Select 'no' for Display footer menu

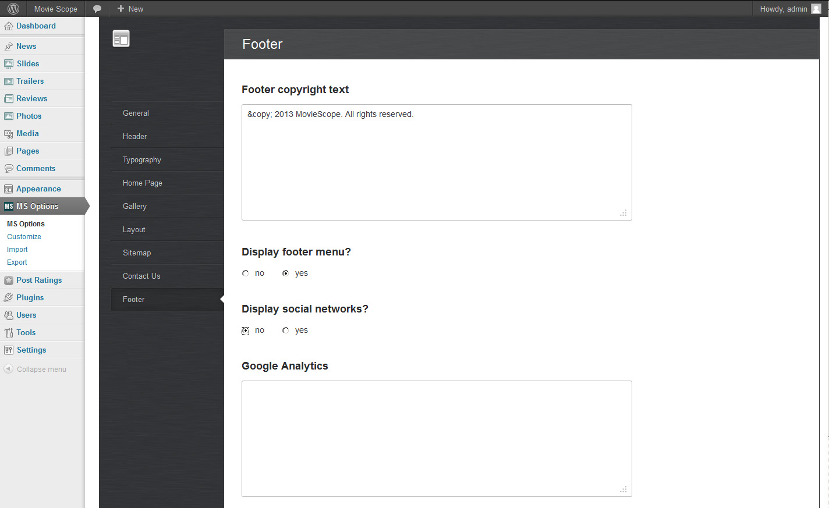[x=246, y=273]
